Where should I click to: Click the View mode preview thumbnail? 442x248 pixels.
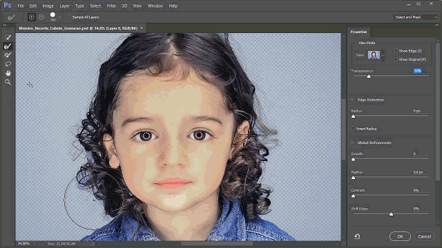[374, 55]
